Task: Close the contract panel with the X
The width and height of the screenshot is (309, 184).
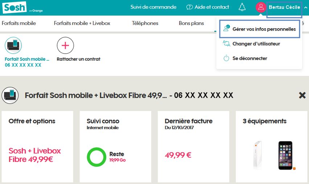Action: coord(302,95)
